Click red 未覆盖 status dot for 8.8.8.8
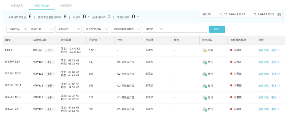The height and width of the screenshot is (120, 287). [231, 50]
